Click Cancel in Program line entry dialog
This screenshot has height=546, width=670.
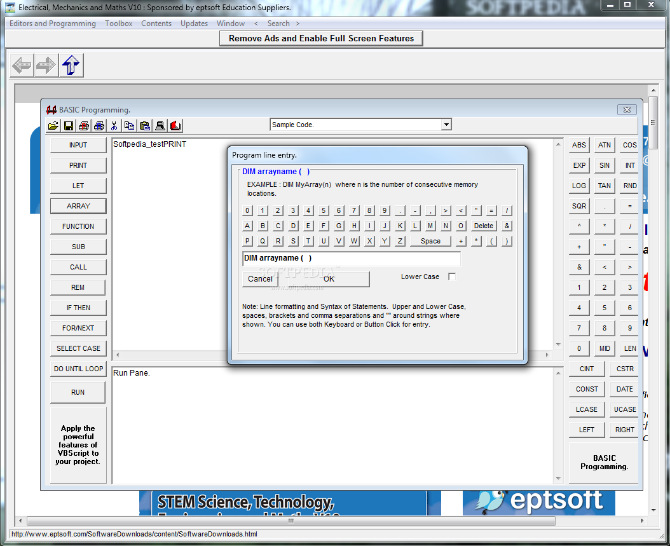point(260,279)
